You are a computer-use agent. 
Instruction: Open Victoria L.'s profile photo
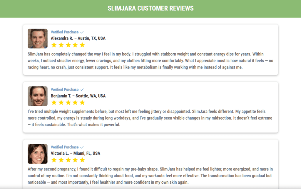pos(38,154)
